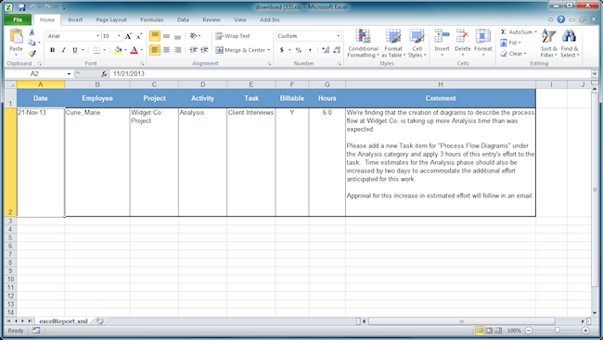The width and height of the screenshot is (603, 340).
Task: Apply the font color A icon
Action: click(x=135, y=50)
